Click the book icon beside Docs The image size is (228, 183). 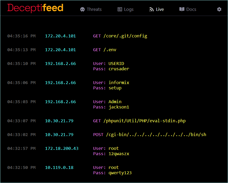[182, 9]
